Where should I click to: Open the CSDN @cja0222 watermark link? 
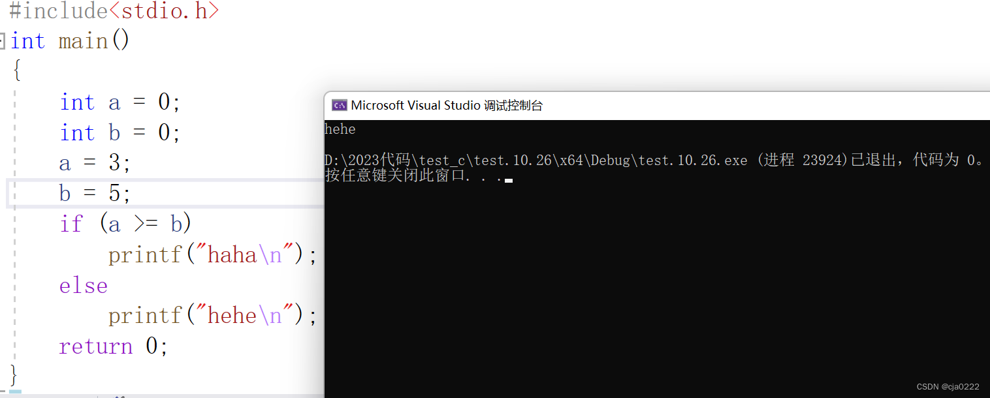click(x=947, y=386)
